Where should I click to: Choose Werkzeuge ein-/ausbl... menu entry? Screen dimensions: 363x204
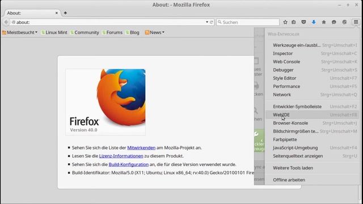[312, 45]
